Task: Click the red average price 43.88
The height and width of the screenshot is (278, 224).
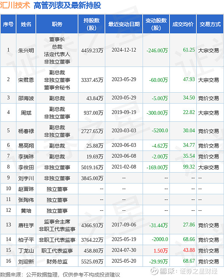Action: [x=189, y=250]
